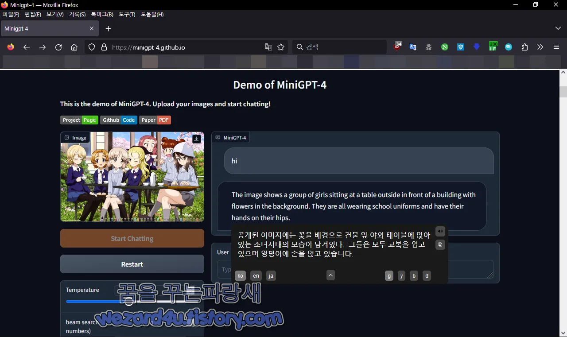The width and height of the screenshot is (567, 337).
Task: Open the Github Code badge link
Action: 119,120
